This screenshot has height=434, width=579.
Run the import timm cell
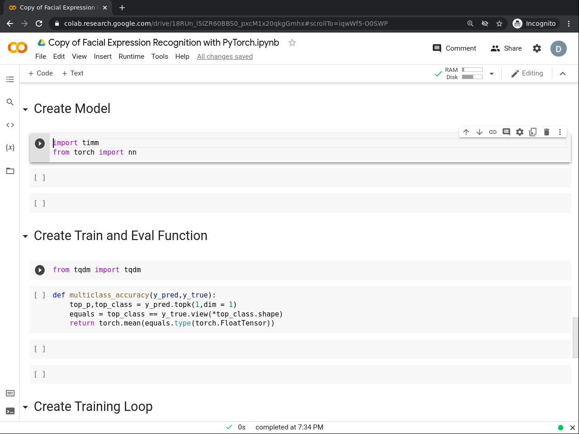coord(40,143)
